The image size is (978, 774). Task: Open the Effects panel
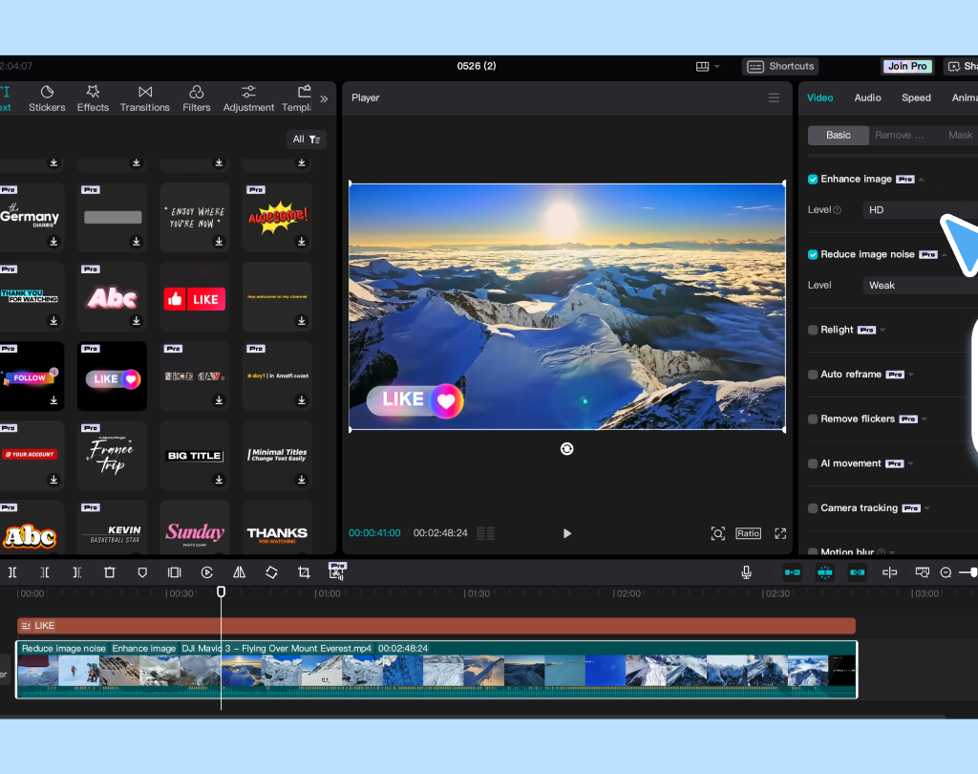pos(93,98)
